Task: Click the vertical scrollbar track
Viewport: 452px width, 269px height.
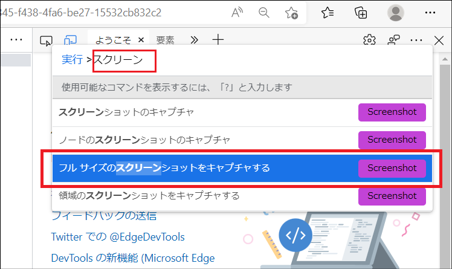Action: click(x=445, y=167)
